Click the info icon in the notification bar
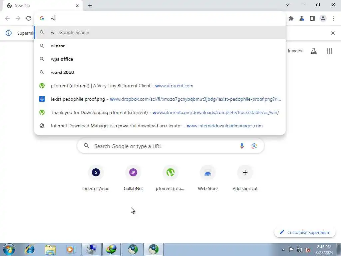This screenshot has width=341, height=256. point(8,33)
